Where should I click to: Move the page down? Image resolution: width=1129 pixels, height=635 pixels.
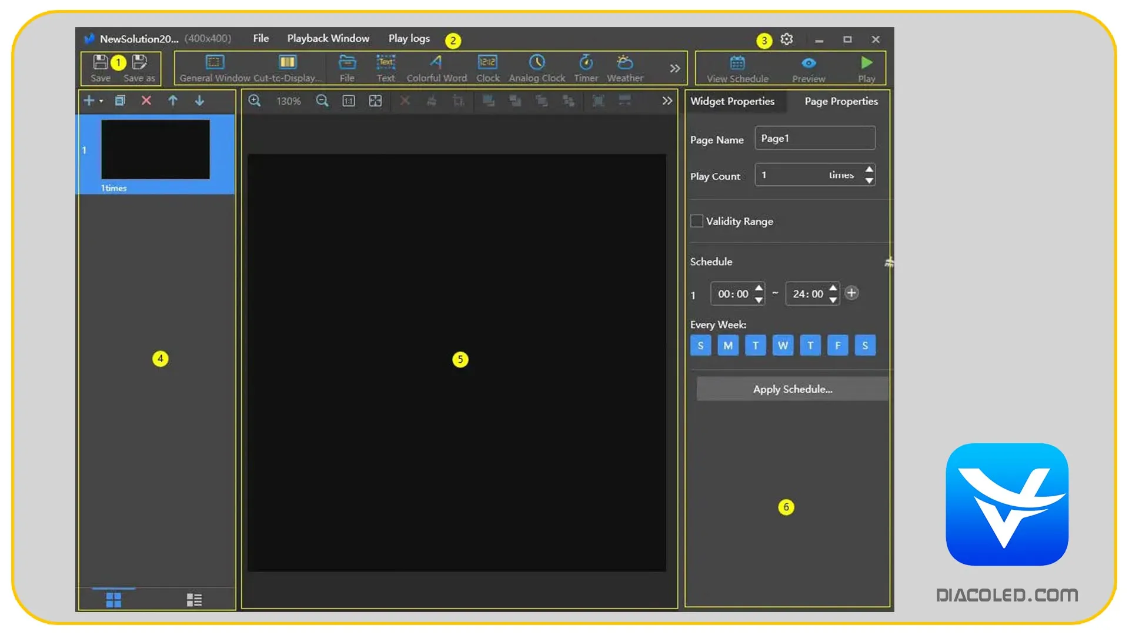click(x=199, y=101)
